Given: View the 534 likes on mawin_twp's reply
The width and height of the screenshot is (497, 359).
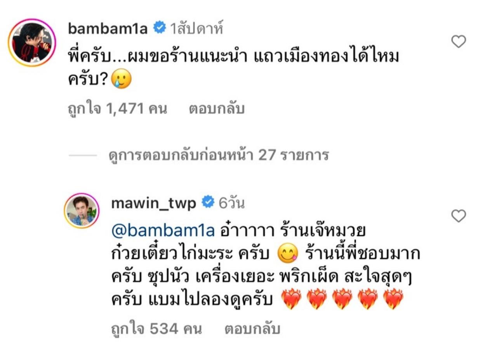Looking at the screenshot, I should click(x=156, y=329).
